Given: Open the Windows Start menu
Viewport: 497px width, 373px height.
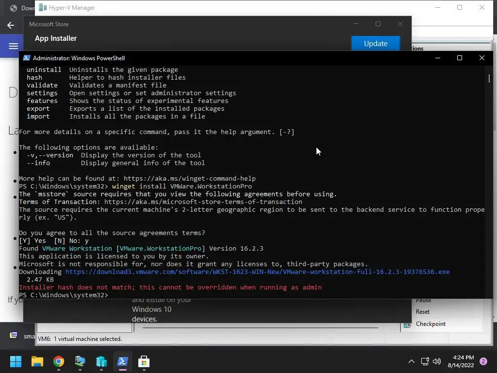Looking at the screenshot, I should click(16, 361).
